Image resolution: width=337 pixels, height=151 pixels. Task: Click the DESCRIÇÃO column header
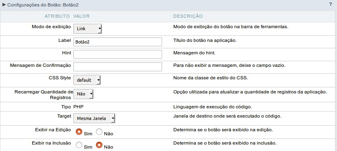pyautogui.click(x=188, y=17)
